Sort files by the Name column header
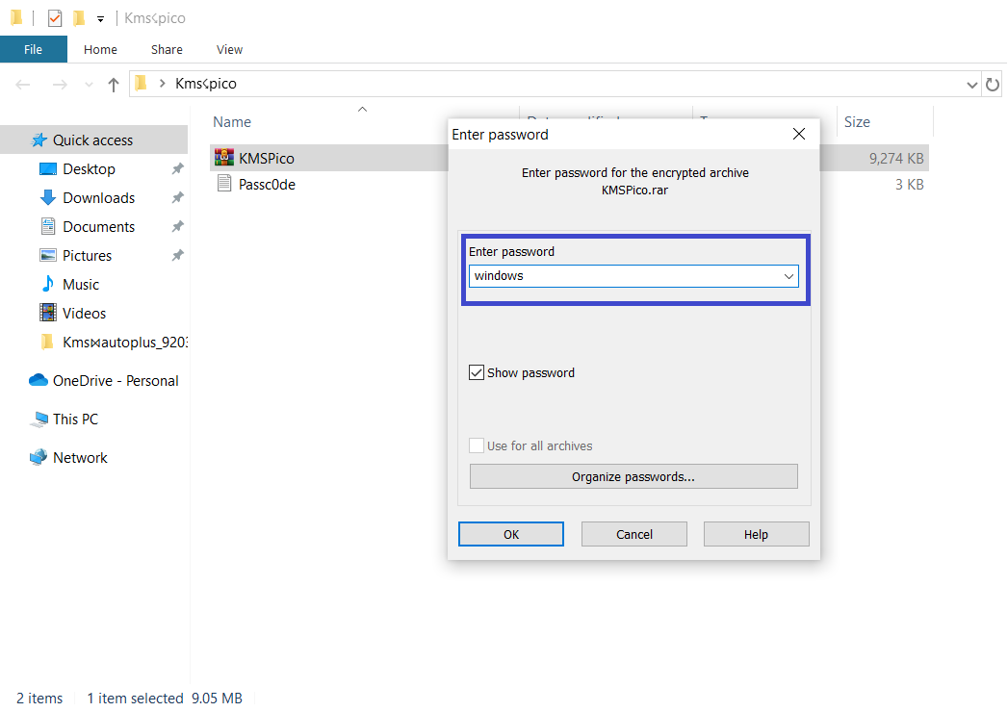The image size is (1008, 712). point(232,122)
